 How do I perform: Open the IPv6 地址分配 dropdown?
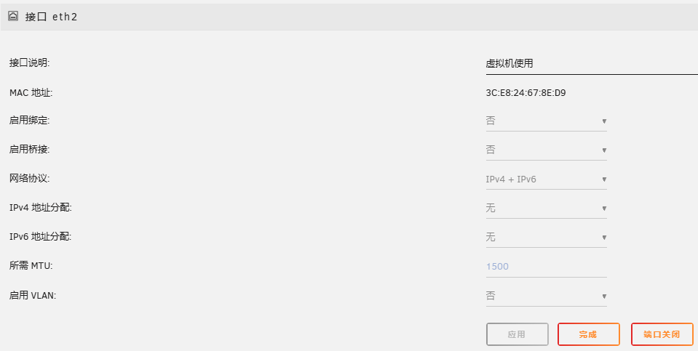[546, 237]
